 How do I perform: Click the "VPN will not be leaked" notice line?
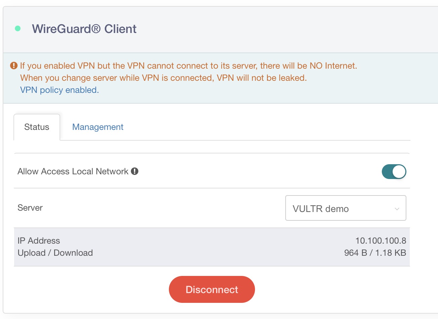(x=163, y=78)
